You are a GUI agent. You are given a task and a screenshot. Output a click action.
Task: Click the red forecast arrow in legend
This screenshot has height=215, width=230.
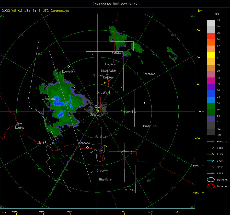coord(211,141)
